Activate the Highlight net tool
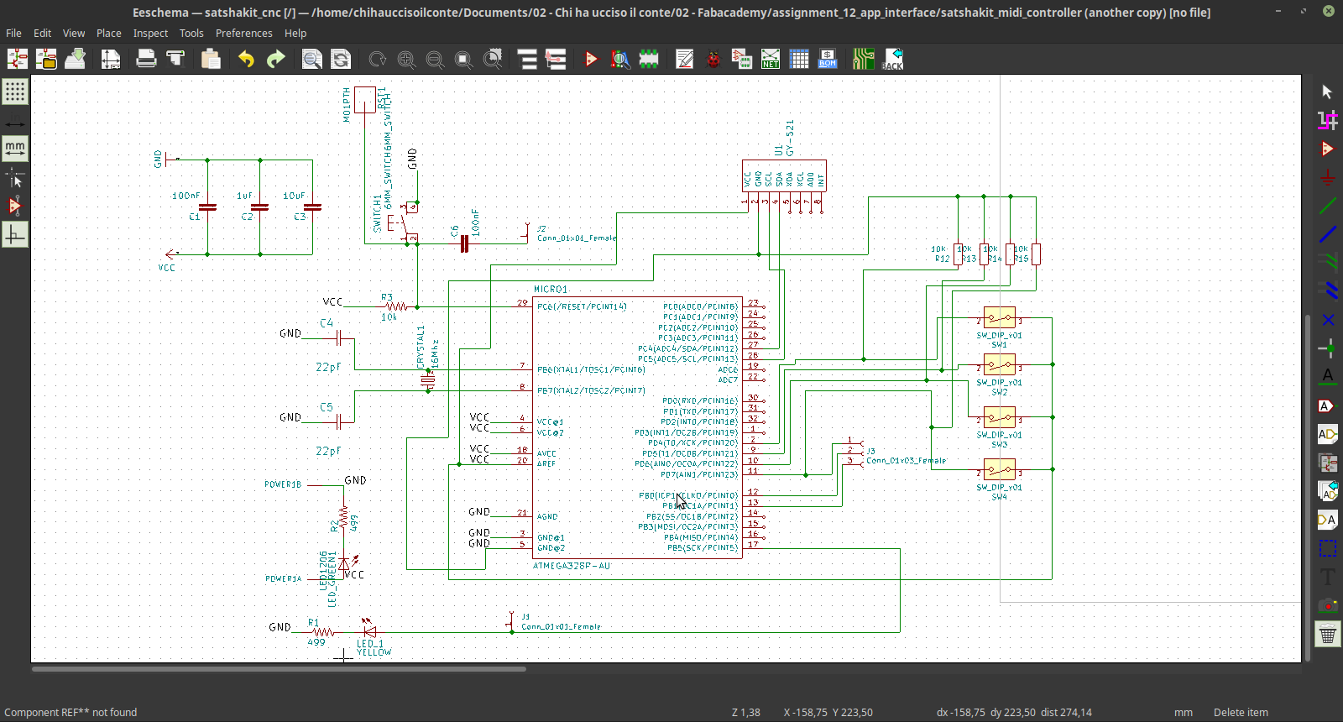The width and height of the screenshot is (1343, 722). tap(1327, 120)
